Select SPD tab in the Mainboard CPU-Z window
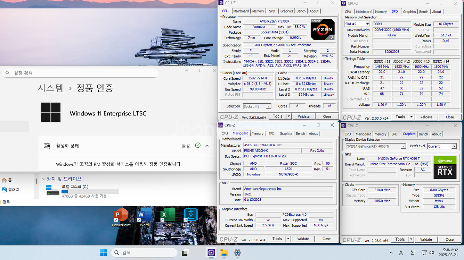Image resolution: width=464 pixels, height=260 pixels. point(271,133)
